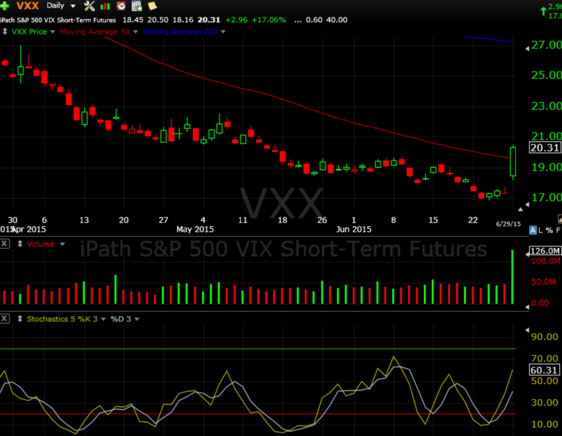Screen dimensions: 562x436
Task: Click the 50.0M volume axis label
Action: tap(543, 282)
